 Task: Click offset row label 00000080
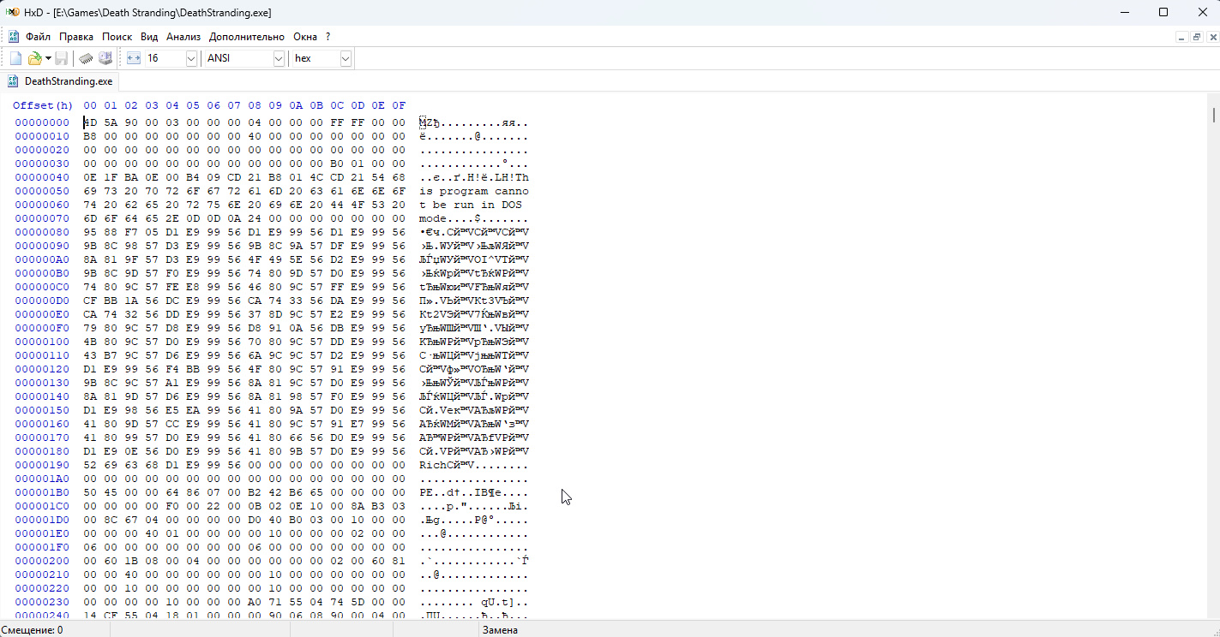42,232
